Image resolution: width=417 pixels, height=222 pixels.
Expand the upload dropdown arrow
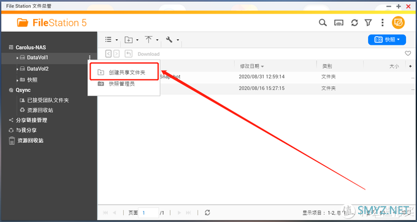(157, 40)
